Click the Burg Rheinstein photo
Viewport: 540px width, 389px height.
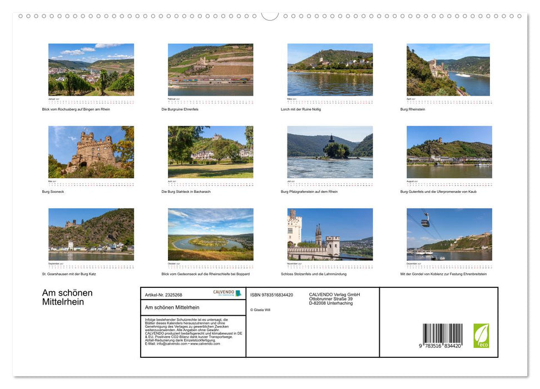click(448, 69)
